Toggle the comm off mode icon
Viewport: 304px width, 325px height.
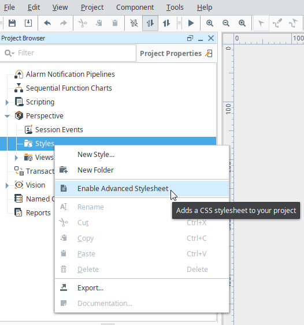coord(134,23)
